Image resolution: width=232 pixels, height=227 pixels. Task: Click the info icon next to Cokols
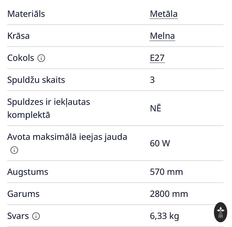click(x=41, y=58)
